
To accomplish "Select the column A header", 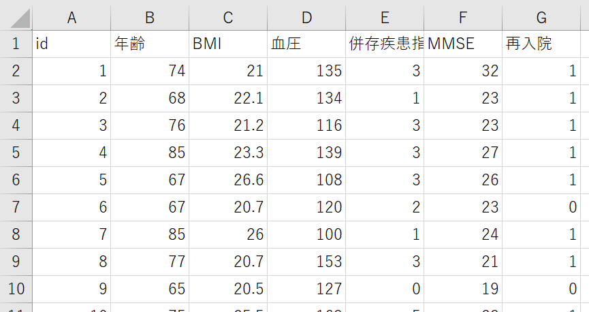I will pyautogui.click(x=71, y=16).
